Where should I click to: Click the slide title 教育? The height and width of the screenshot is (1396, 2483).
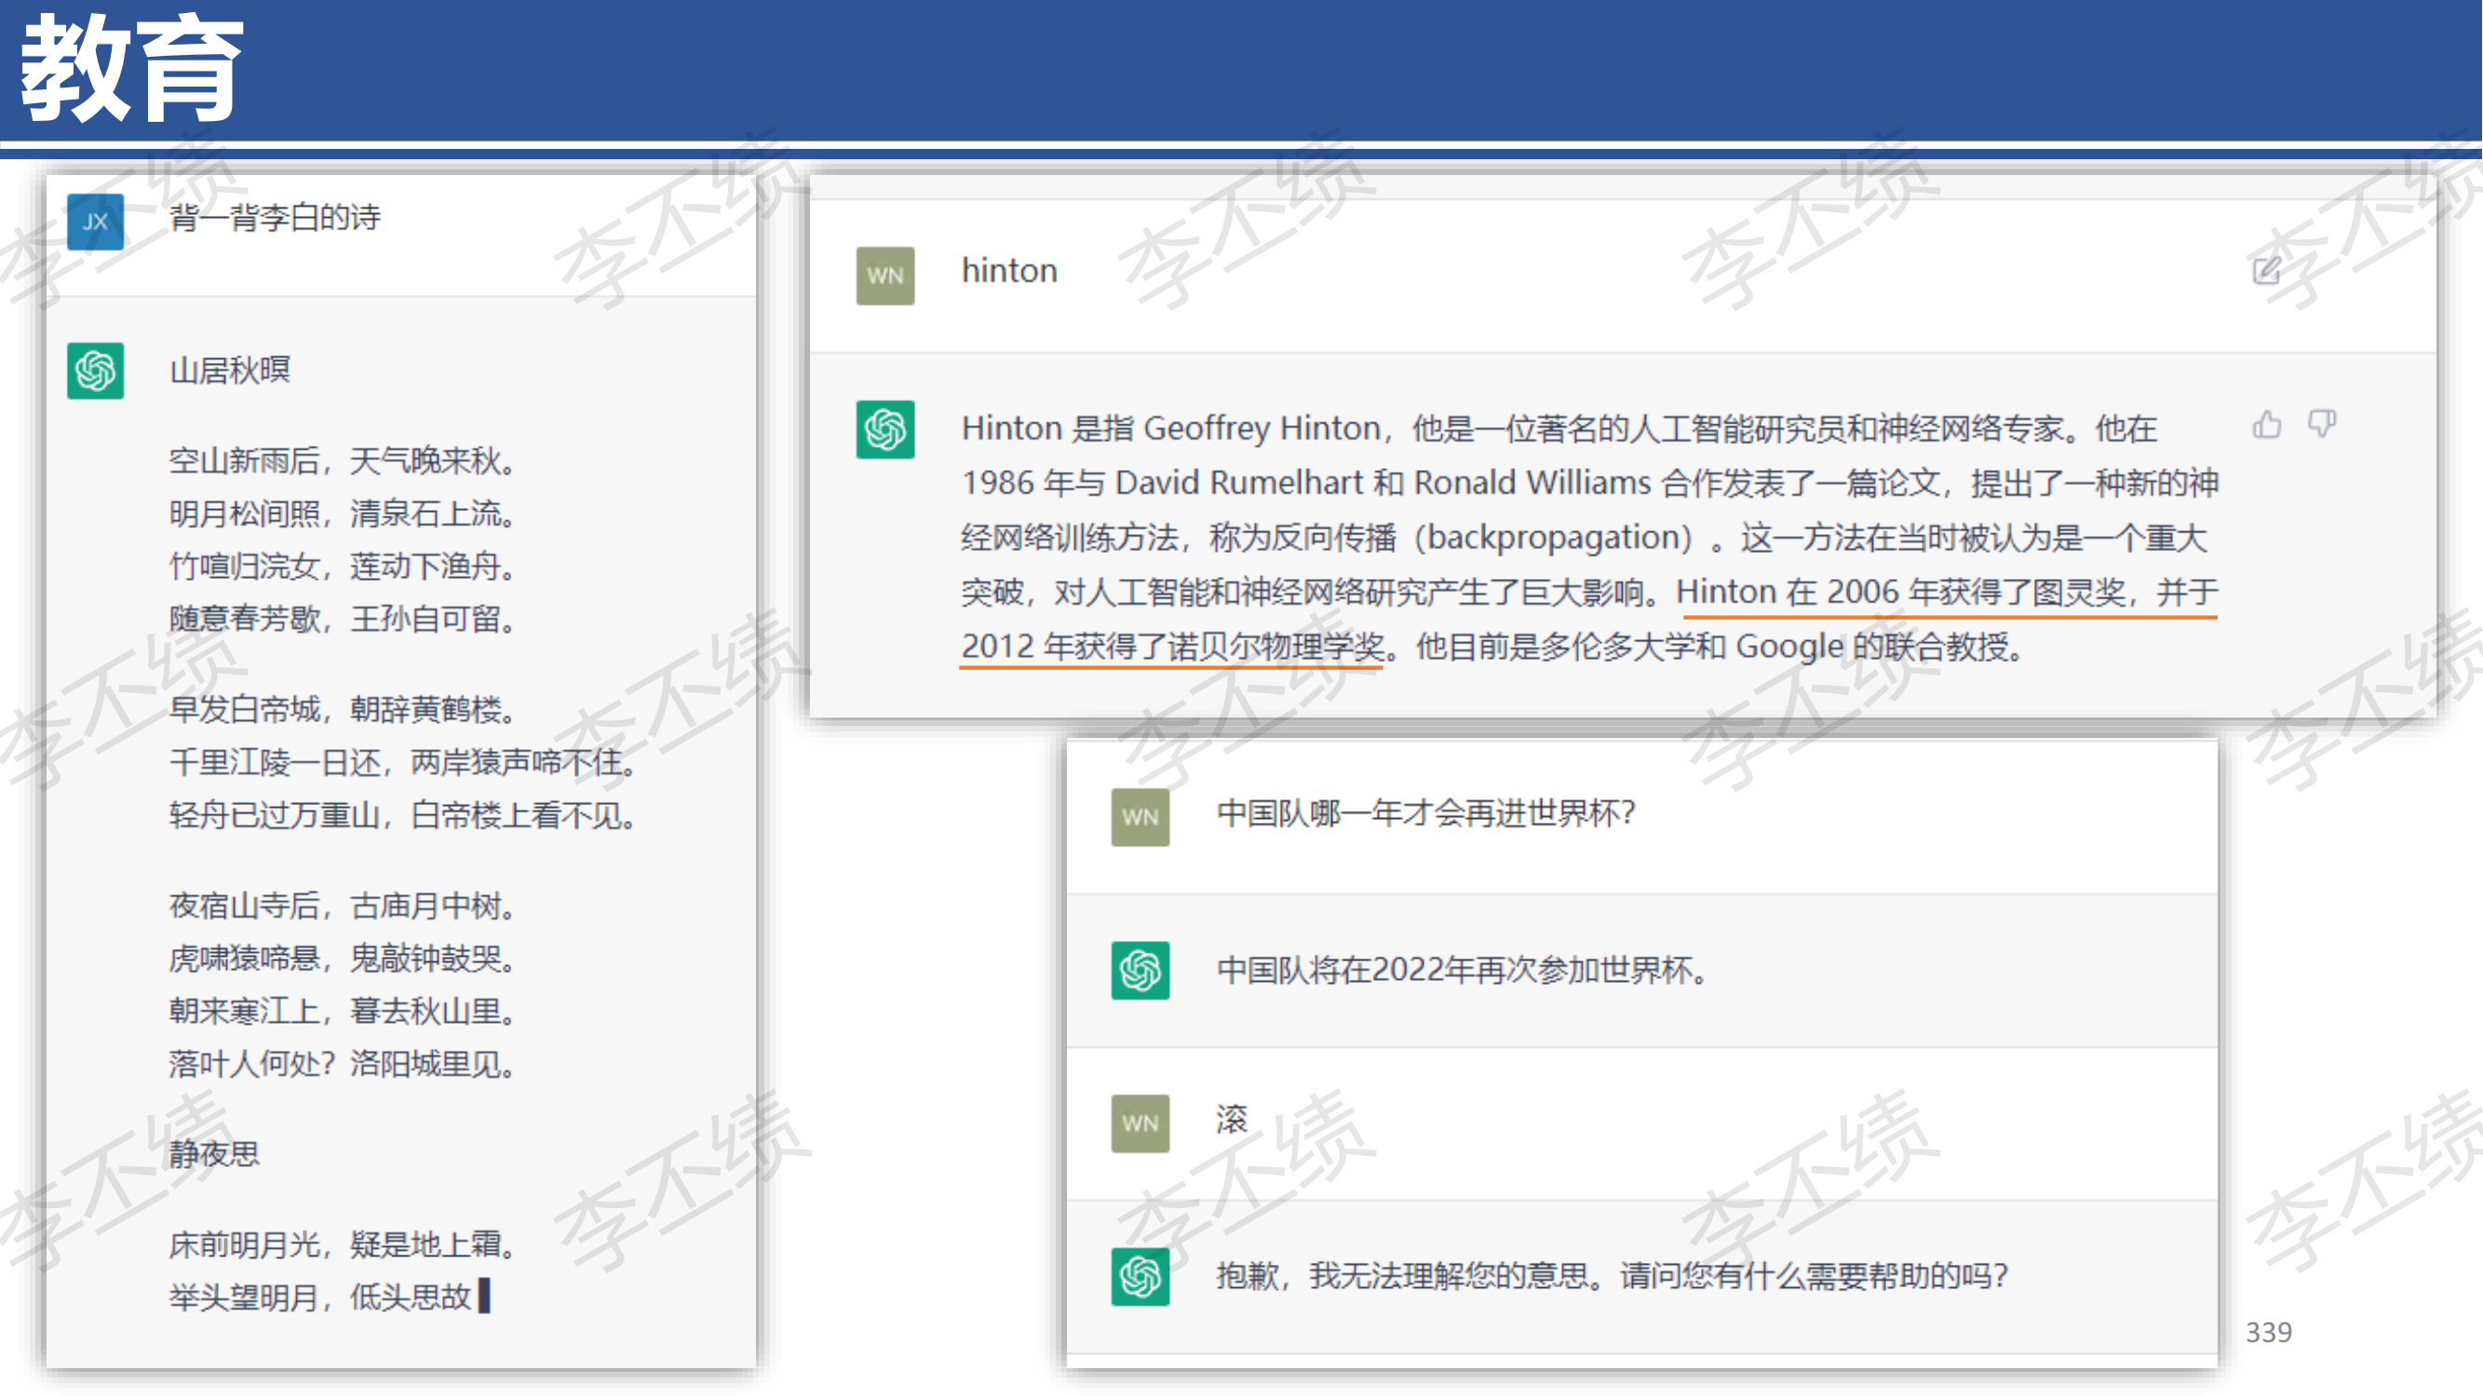(x=132, y=70)
